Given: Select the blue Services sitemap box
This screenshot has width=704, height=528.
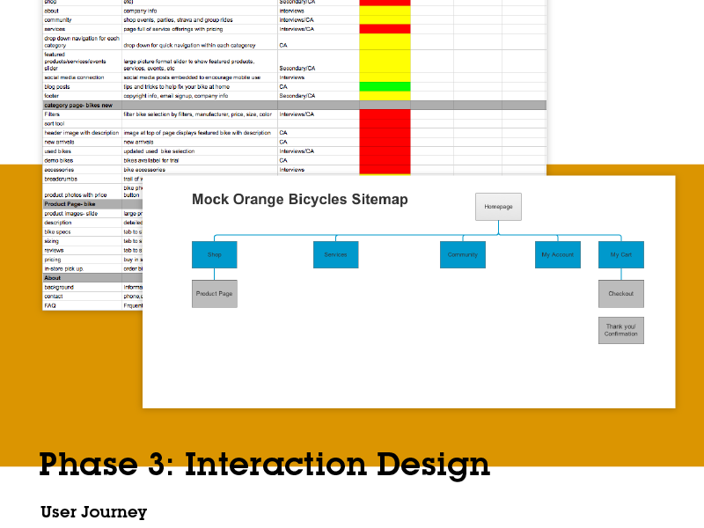Looking at the screenshot, I should click(x=336, y=254).
